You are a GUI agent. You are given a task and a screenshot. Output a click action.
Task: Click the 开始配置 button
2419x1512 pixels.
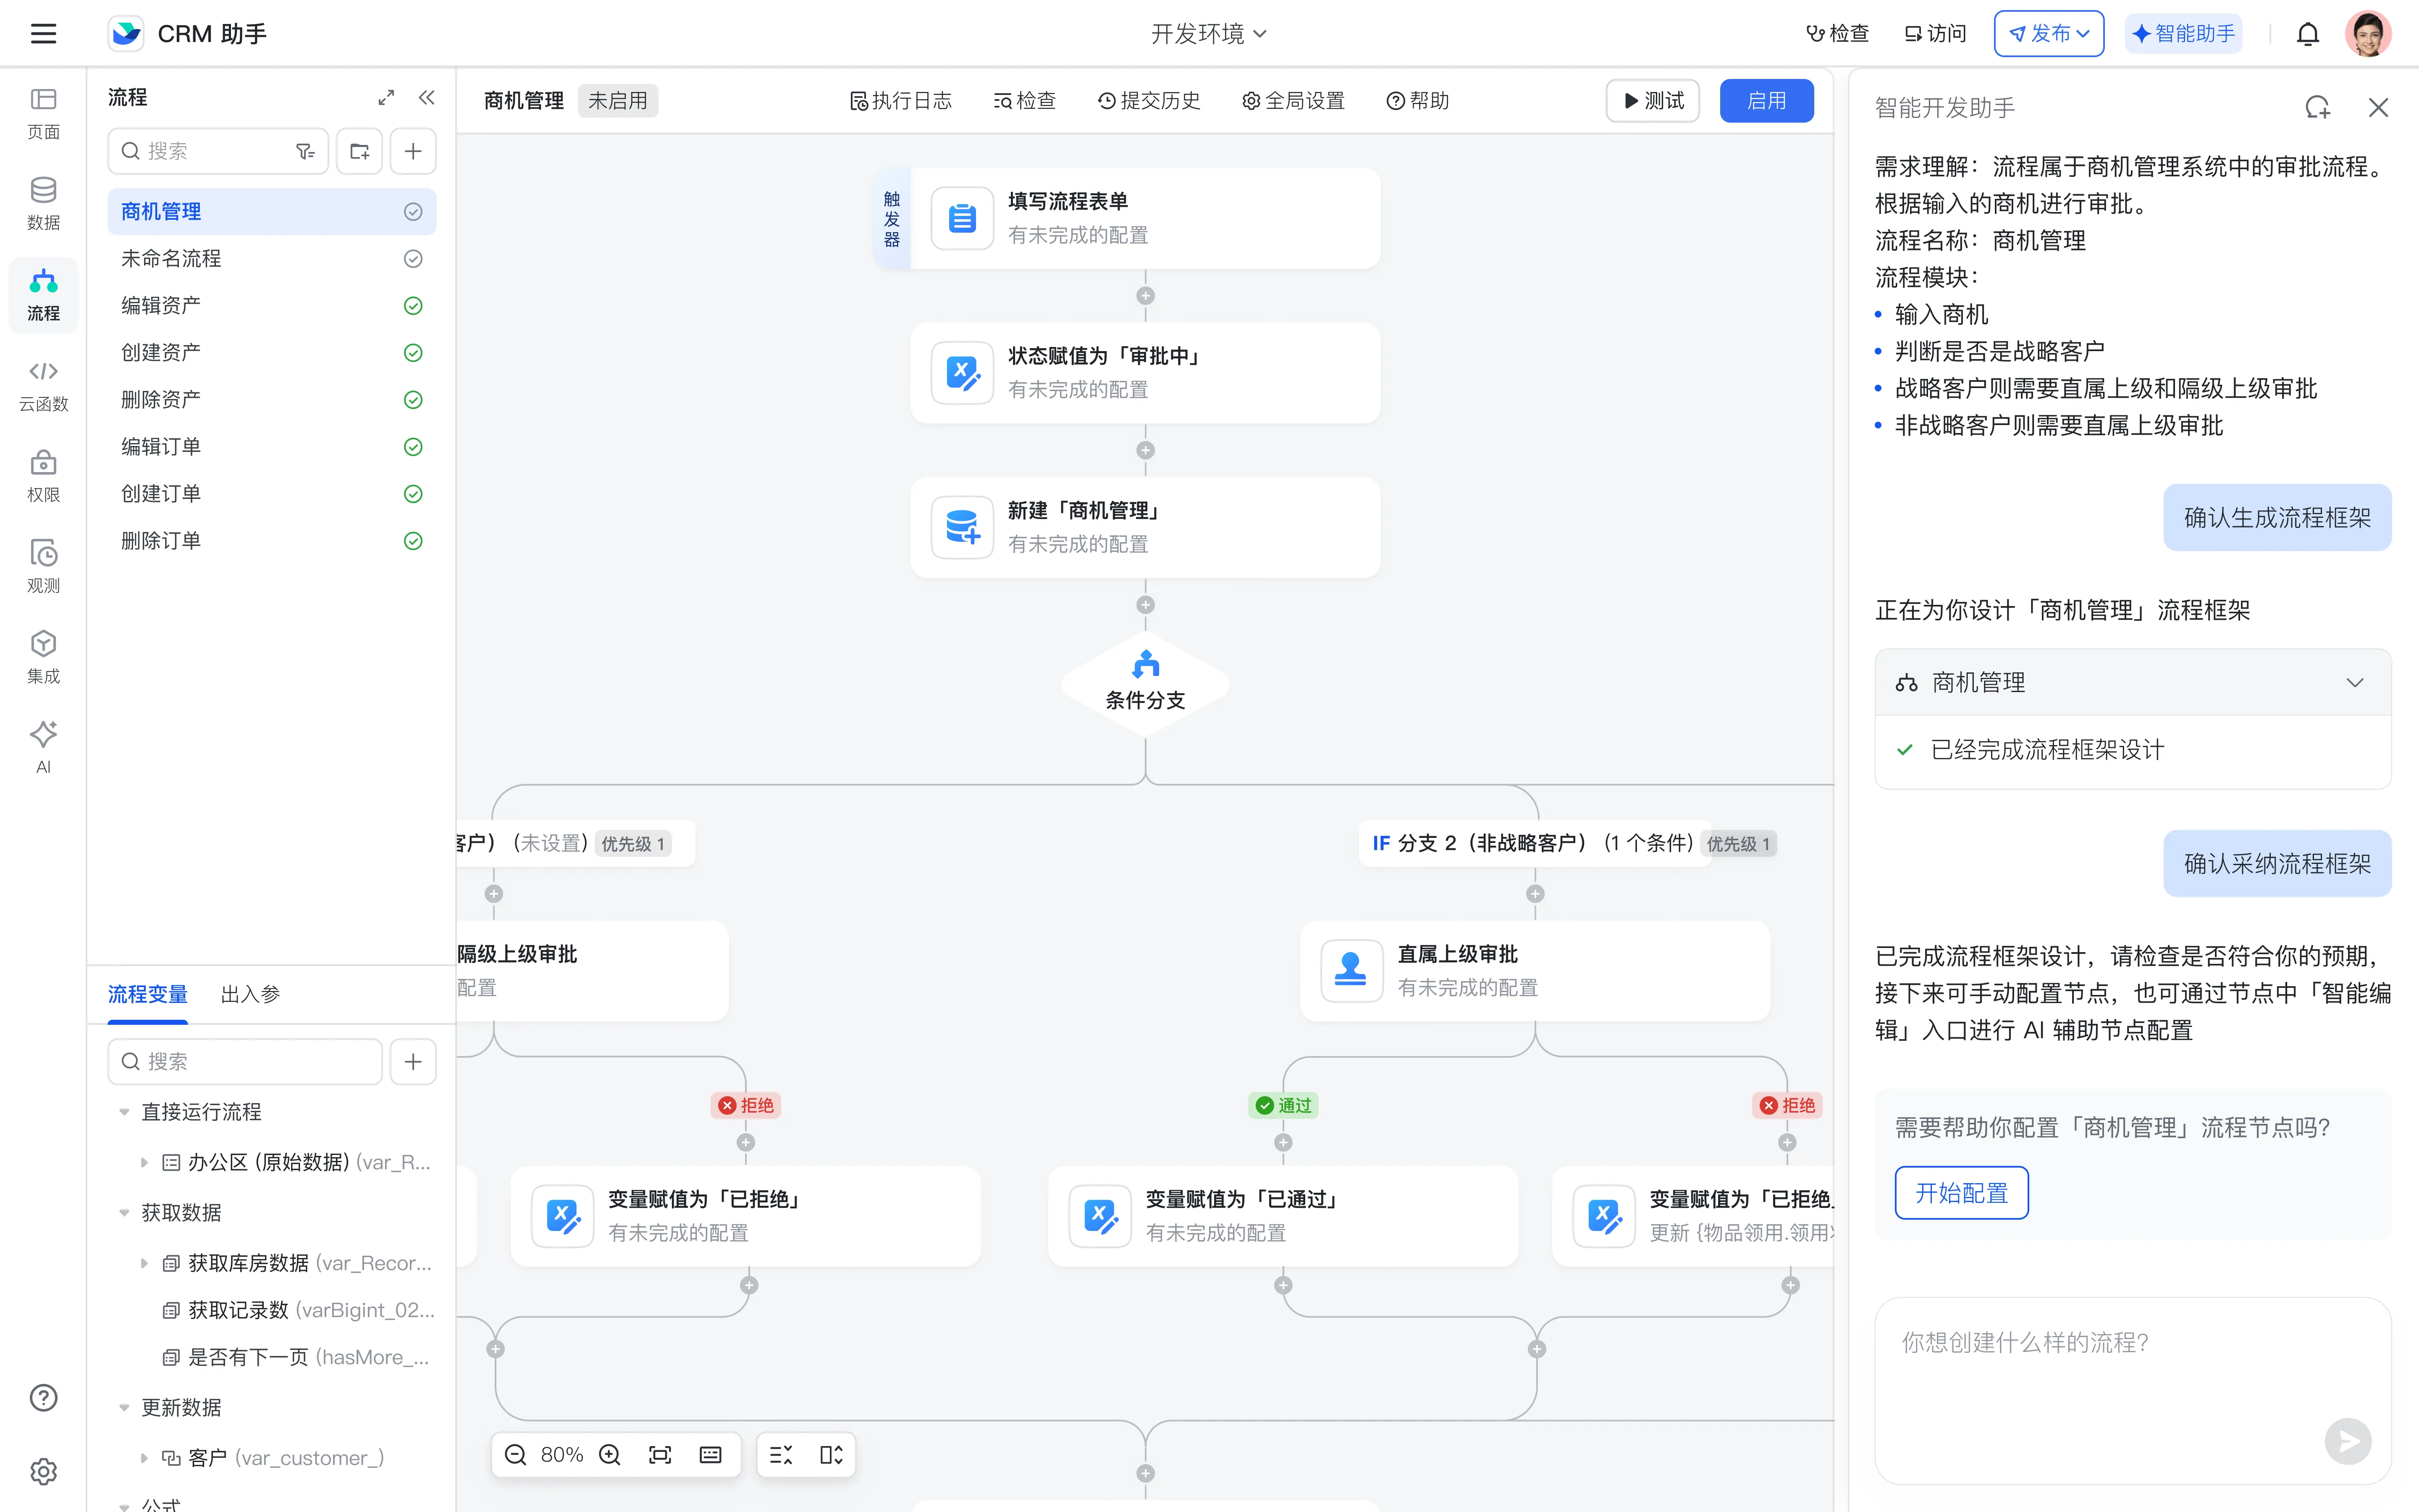[x=1960, y=1192]
